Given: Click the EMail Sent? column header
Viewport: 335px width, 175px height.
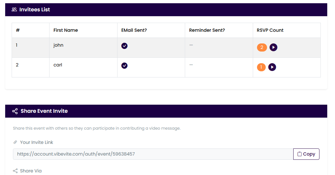Looking at the screenshot, I should [134, 30].
